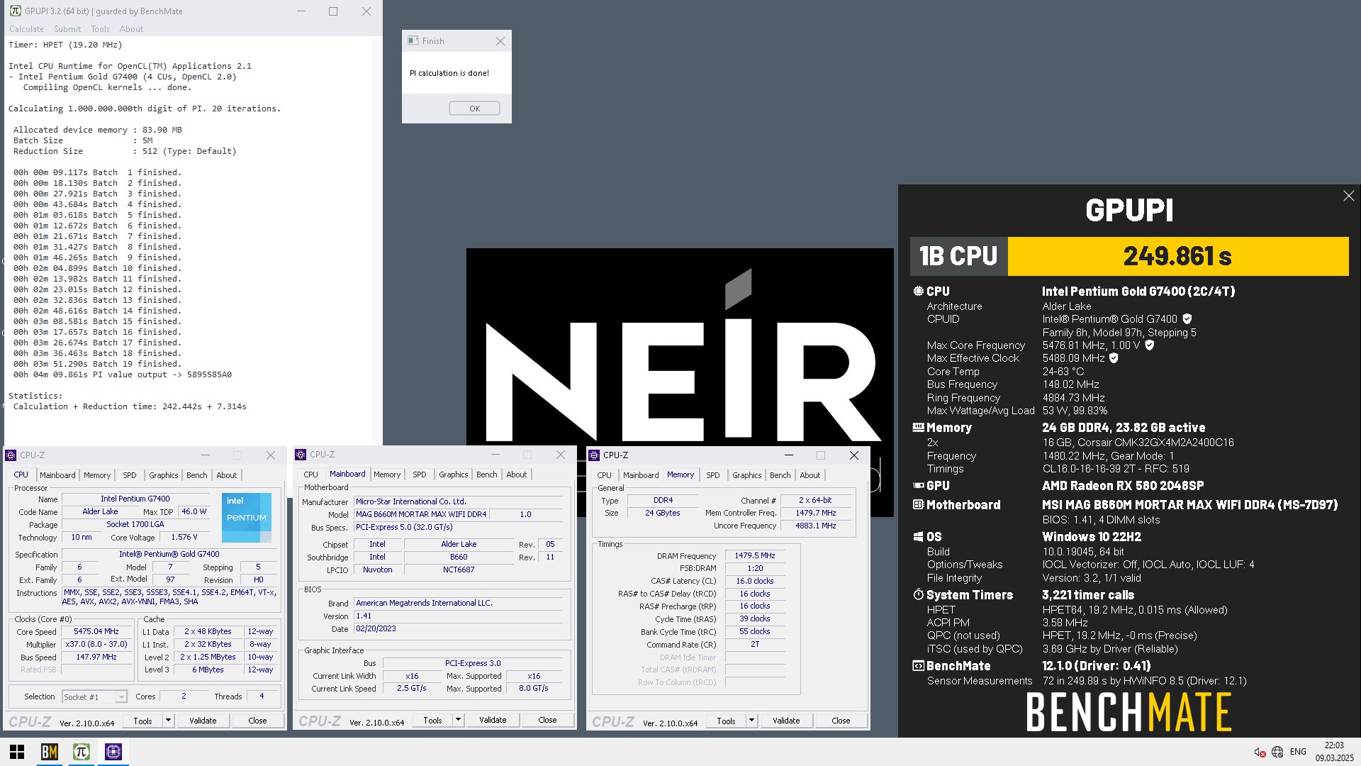The height and width of the screenshot is (766, 1361).
Task: Select Graphics tab in Memory CPU-Z window
Action: pos(747,475)
